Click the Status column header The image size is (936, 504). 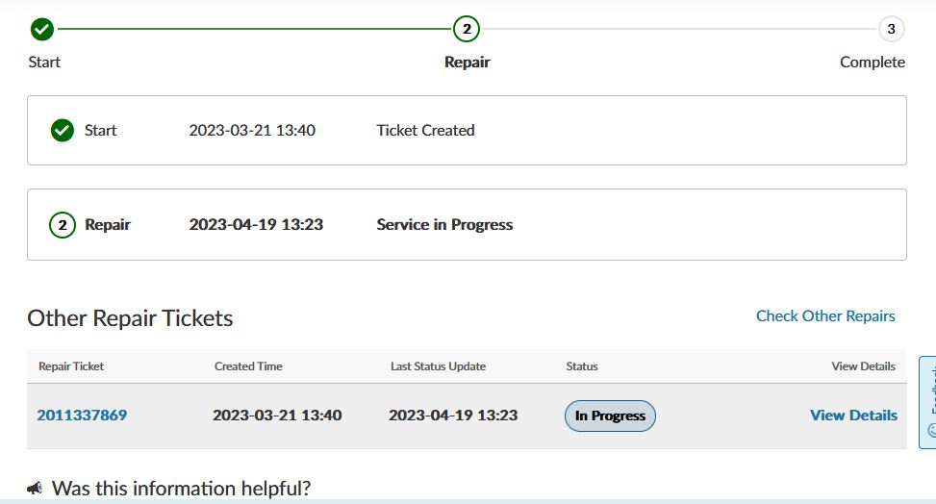(x=582, y=366)
